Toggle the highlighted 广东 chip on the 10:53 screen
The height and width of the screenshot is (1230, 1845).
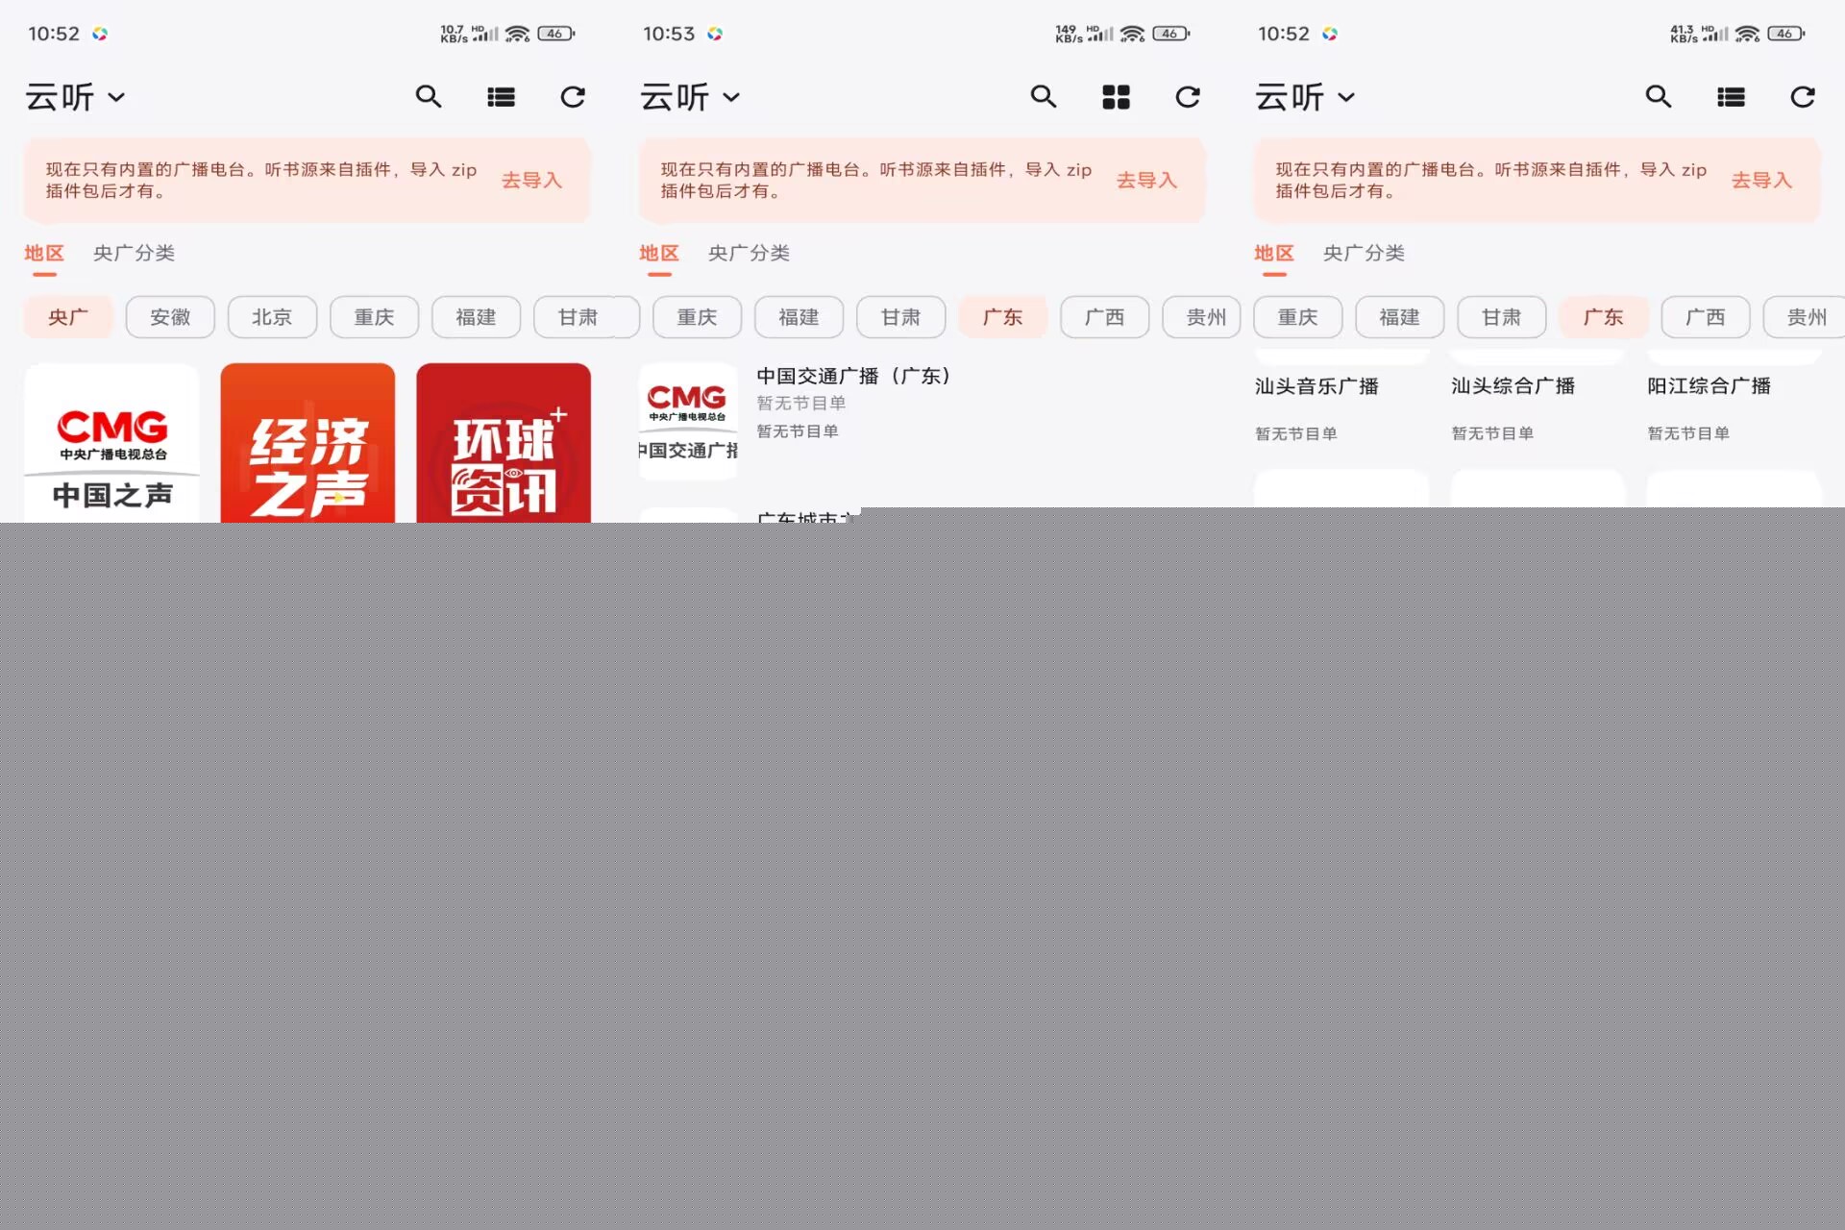[1002, 317]
